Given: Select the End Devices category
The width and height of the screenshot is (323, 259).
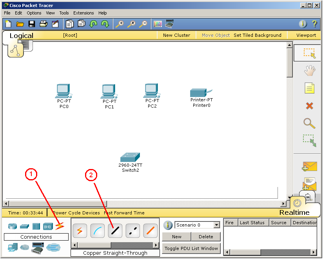Looking at the screenshot, I should (13, 247).
